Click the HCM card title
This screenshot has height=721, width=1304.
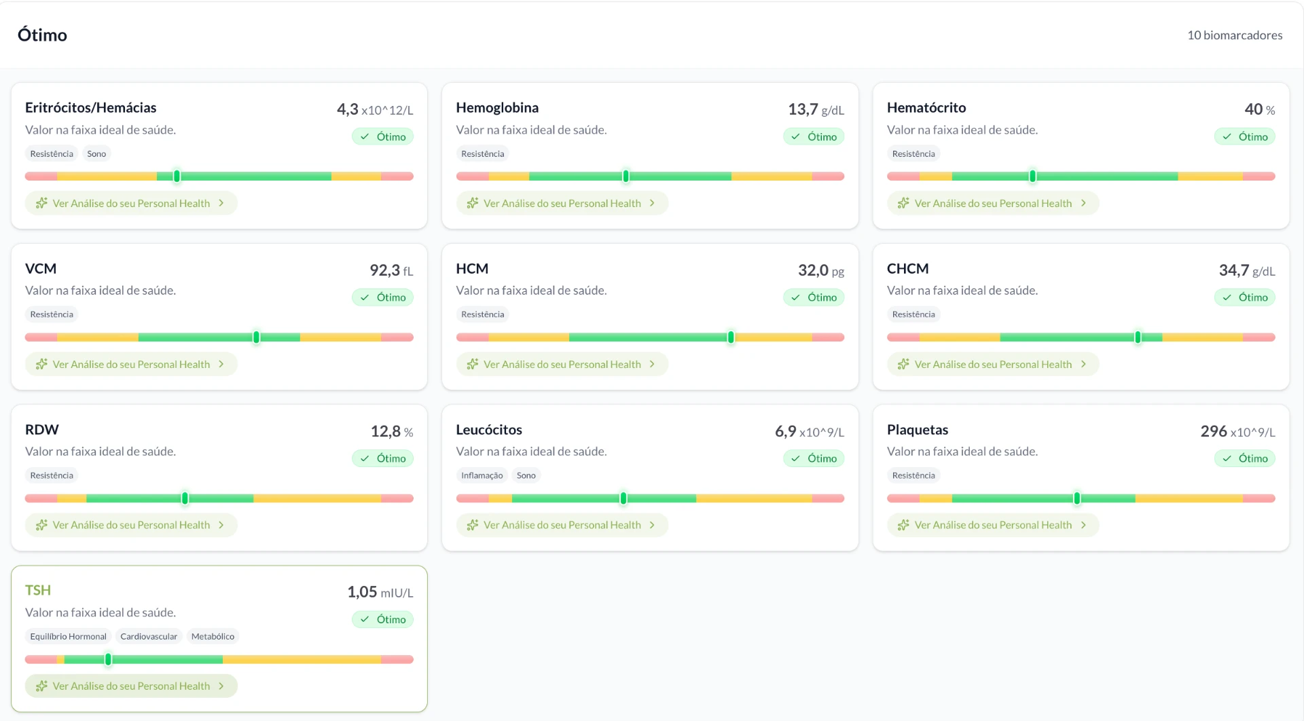(472, 268)
